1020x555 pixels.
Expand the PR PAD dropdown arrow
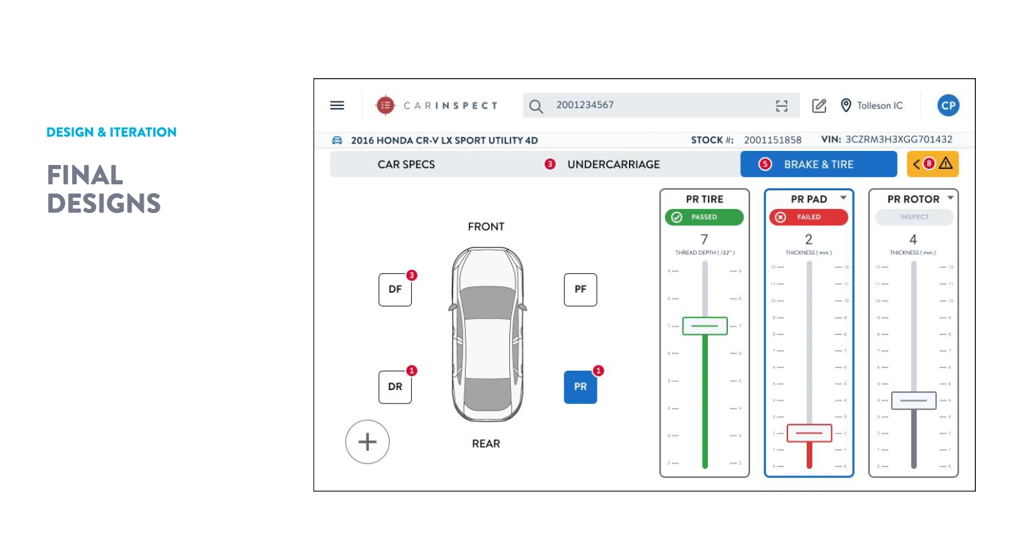point(844,198)
